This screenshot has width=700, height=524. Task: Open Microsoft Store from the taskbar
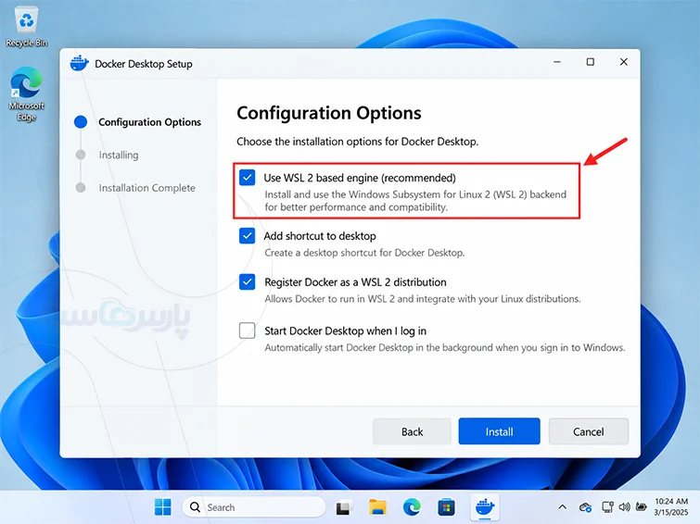click(x=446, y=507)
